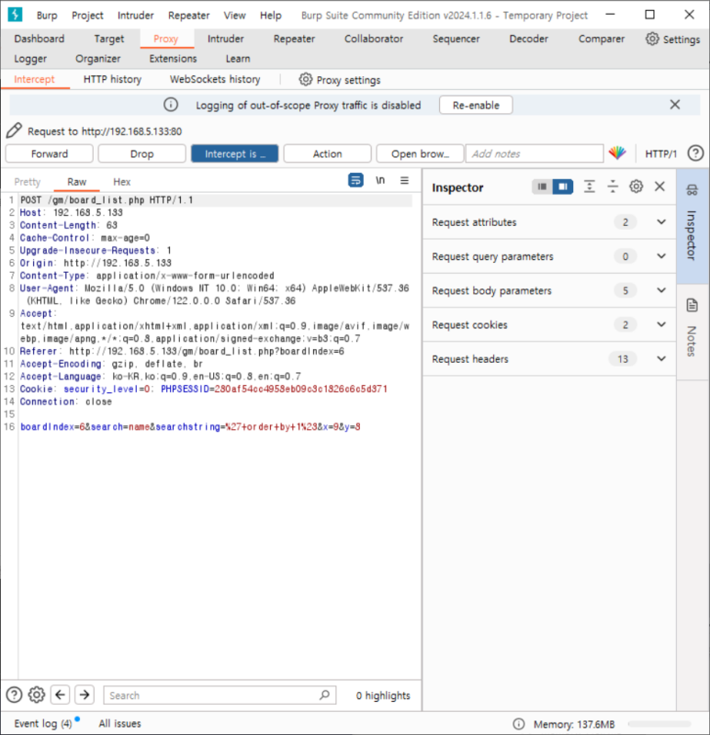
Task: Click the magnifier icon in search box
Action: pyautogui.click(x=324, y=695)
